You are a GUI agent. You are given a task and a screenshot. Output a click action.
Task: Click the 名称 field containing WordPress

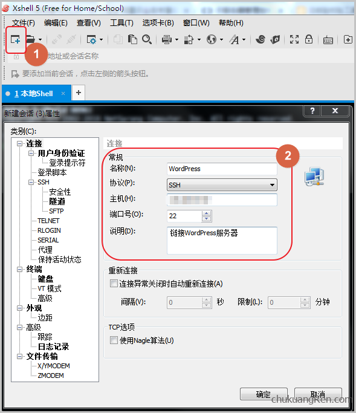pos(222,169)
